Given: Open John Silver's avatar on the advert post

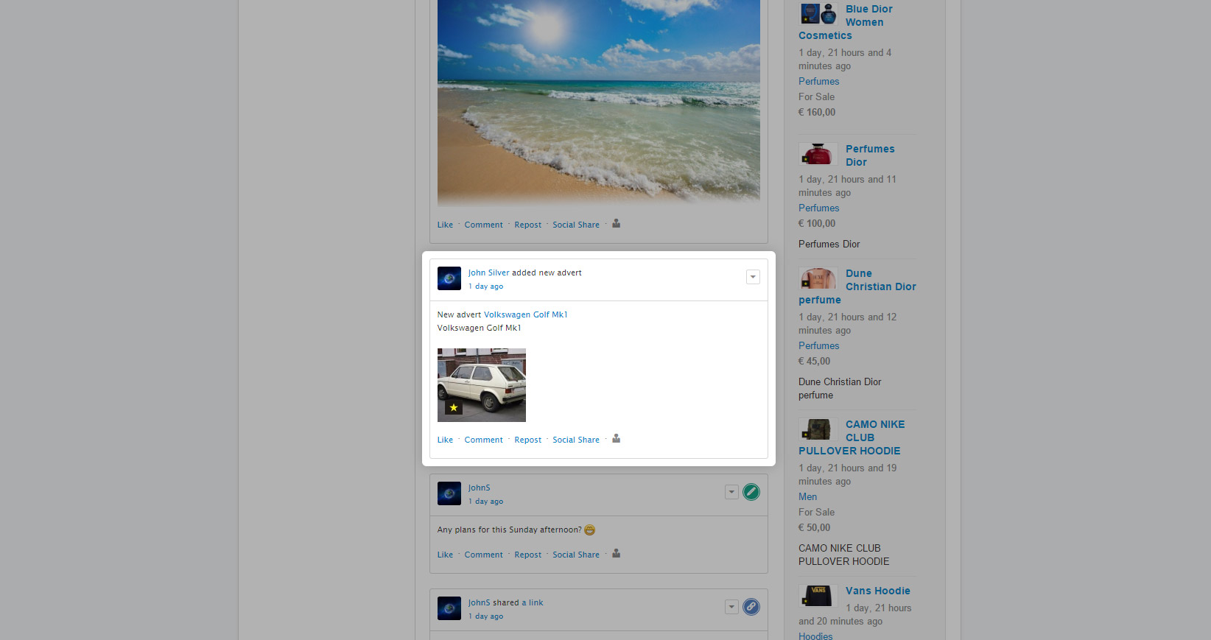Looking at the screenshot, I should click(x=449, y=278).
